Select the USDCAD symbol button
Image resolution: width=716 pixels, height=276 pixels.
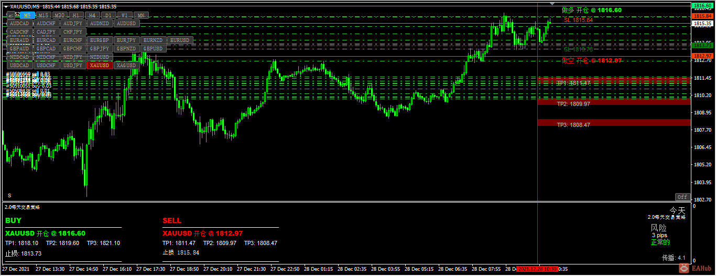[x=20, y=66]
